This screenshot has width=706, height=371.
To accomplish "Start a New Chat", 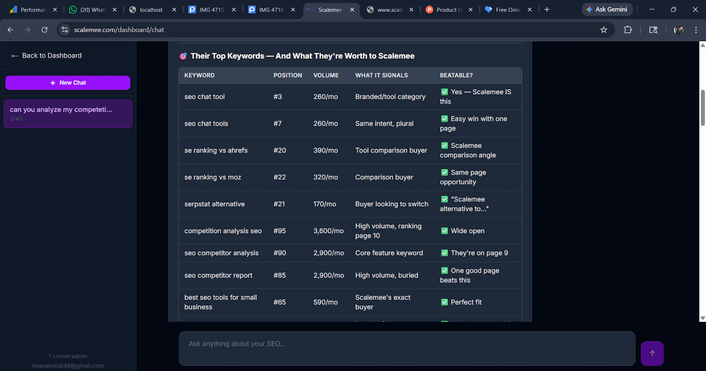I will coord(68,83).
